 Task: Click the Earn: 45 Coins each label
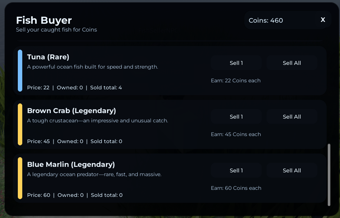(x=236, y=135)
